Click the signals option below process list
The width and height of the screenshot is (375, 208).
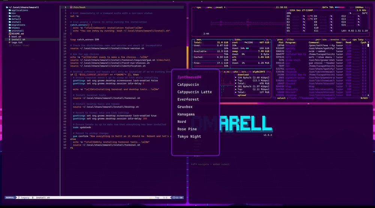(330, 98)
